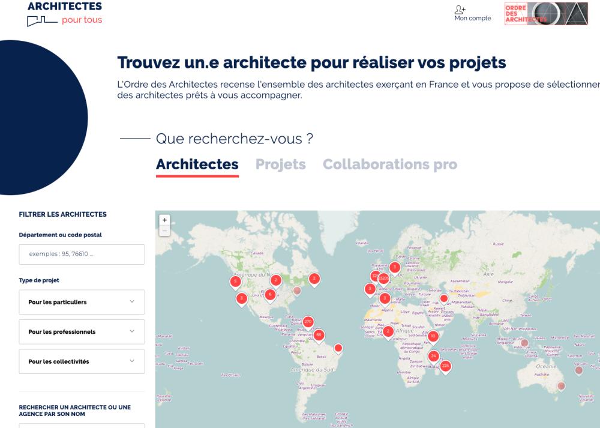This screenshot has height=428, width=600.
Task: Zoom out the map with minus button
Action: (164, 231)
